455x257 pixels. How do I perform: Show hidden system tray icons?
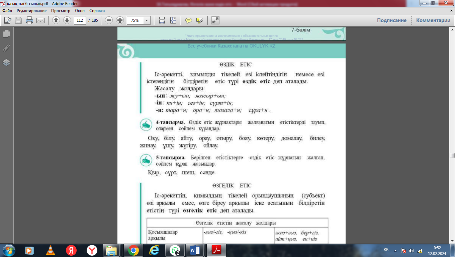pyautogui.click(x=395, y=250)
